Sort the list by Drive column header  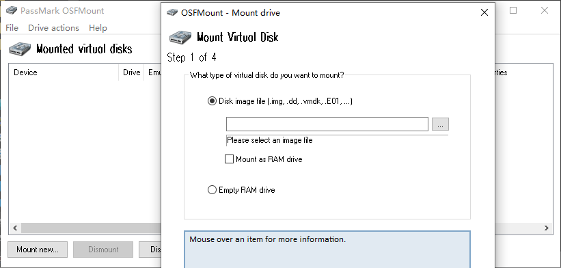pos(131,72)
